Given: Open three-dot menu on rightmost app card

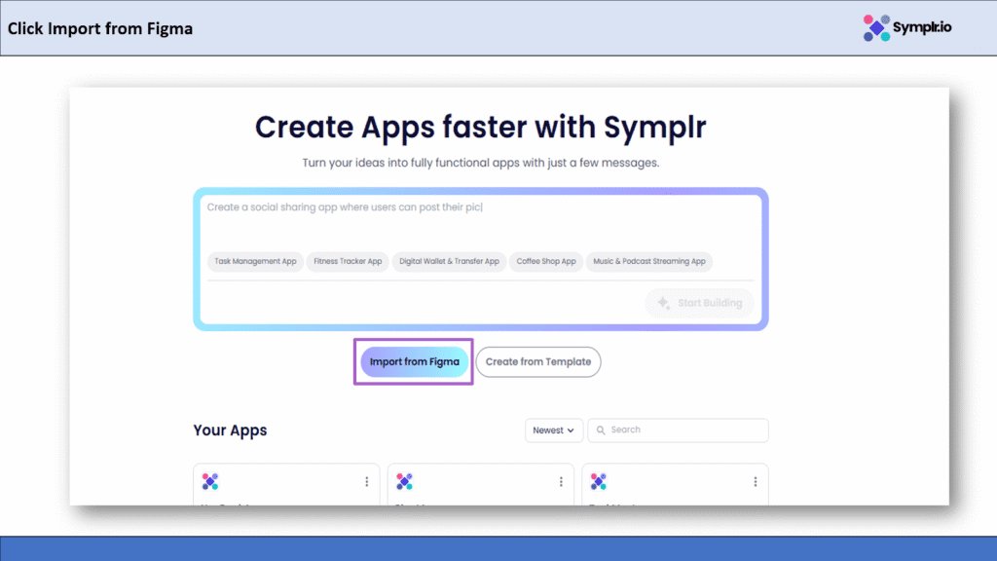Looking at the screenshot, I should click(x=755, y=481).
